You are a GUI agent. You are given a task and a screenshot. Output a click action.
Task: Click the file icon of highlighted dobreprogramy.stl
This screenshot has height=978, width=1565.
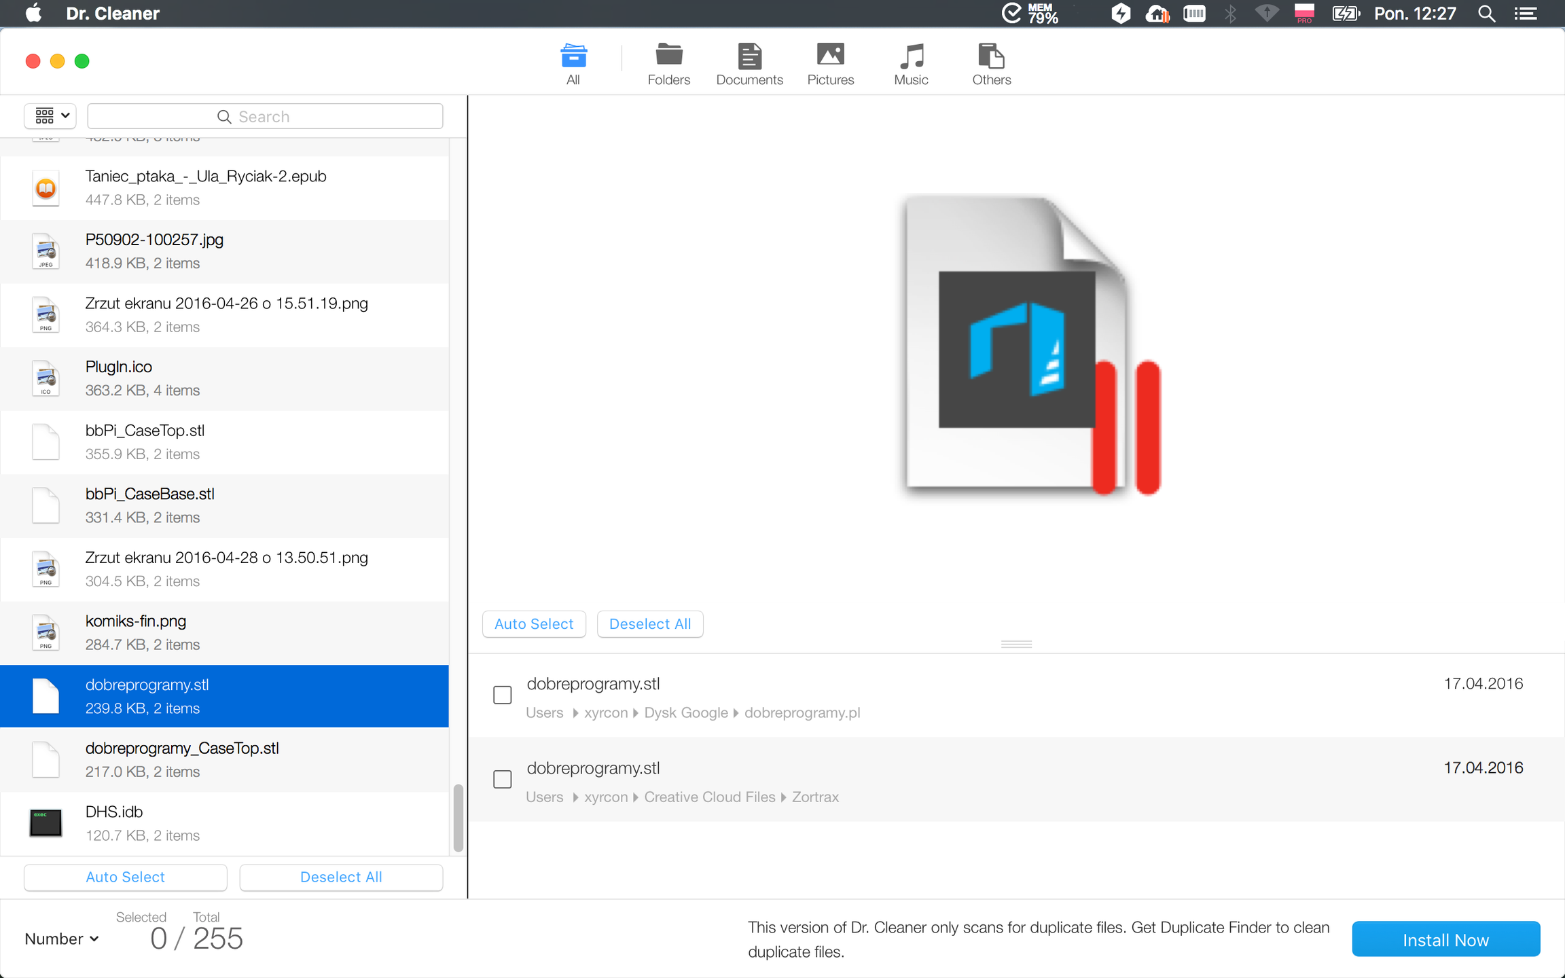[46, 696]
